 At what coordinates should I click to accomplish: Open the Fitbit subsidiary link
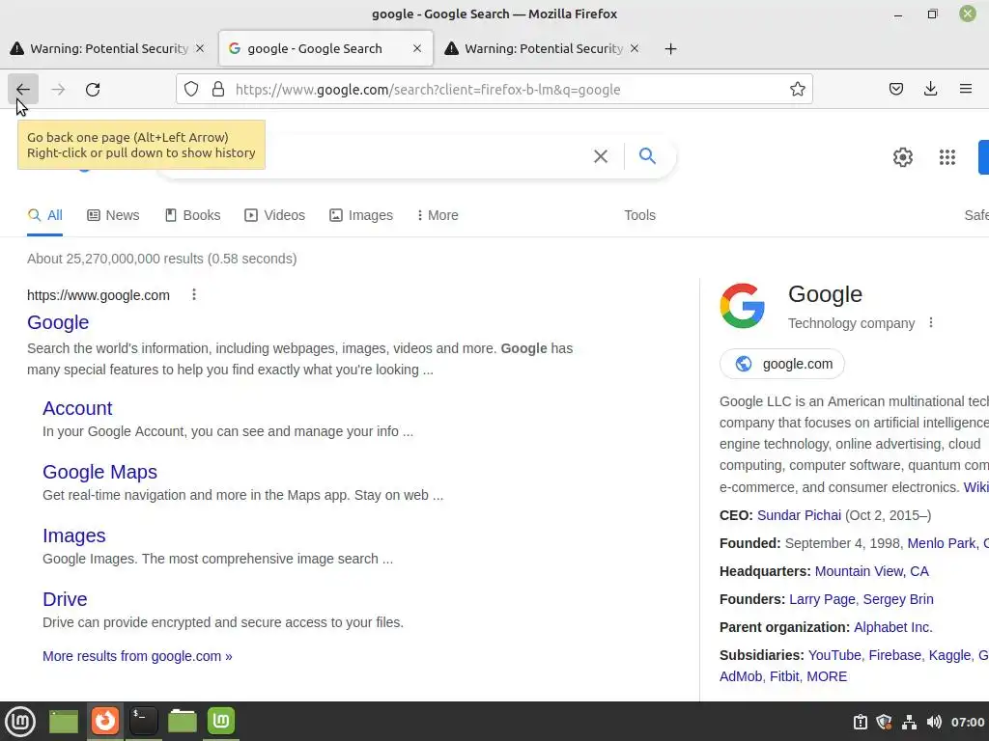point(784,676)
